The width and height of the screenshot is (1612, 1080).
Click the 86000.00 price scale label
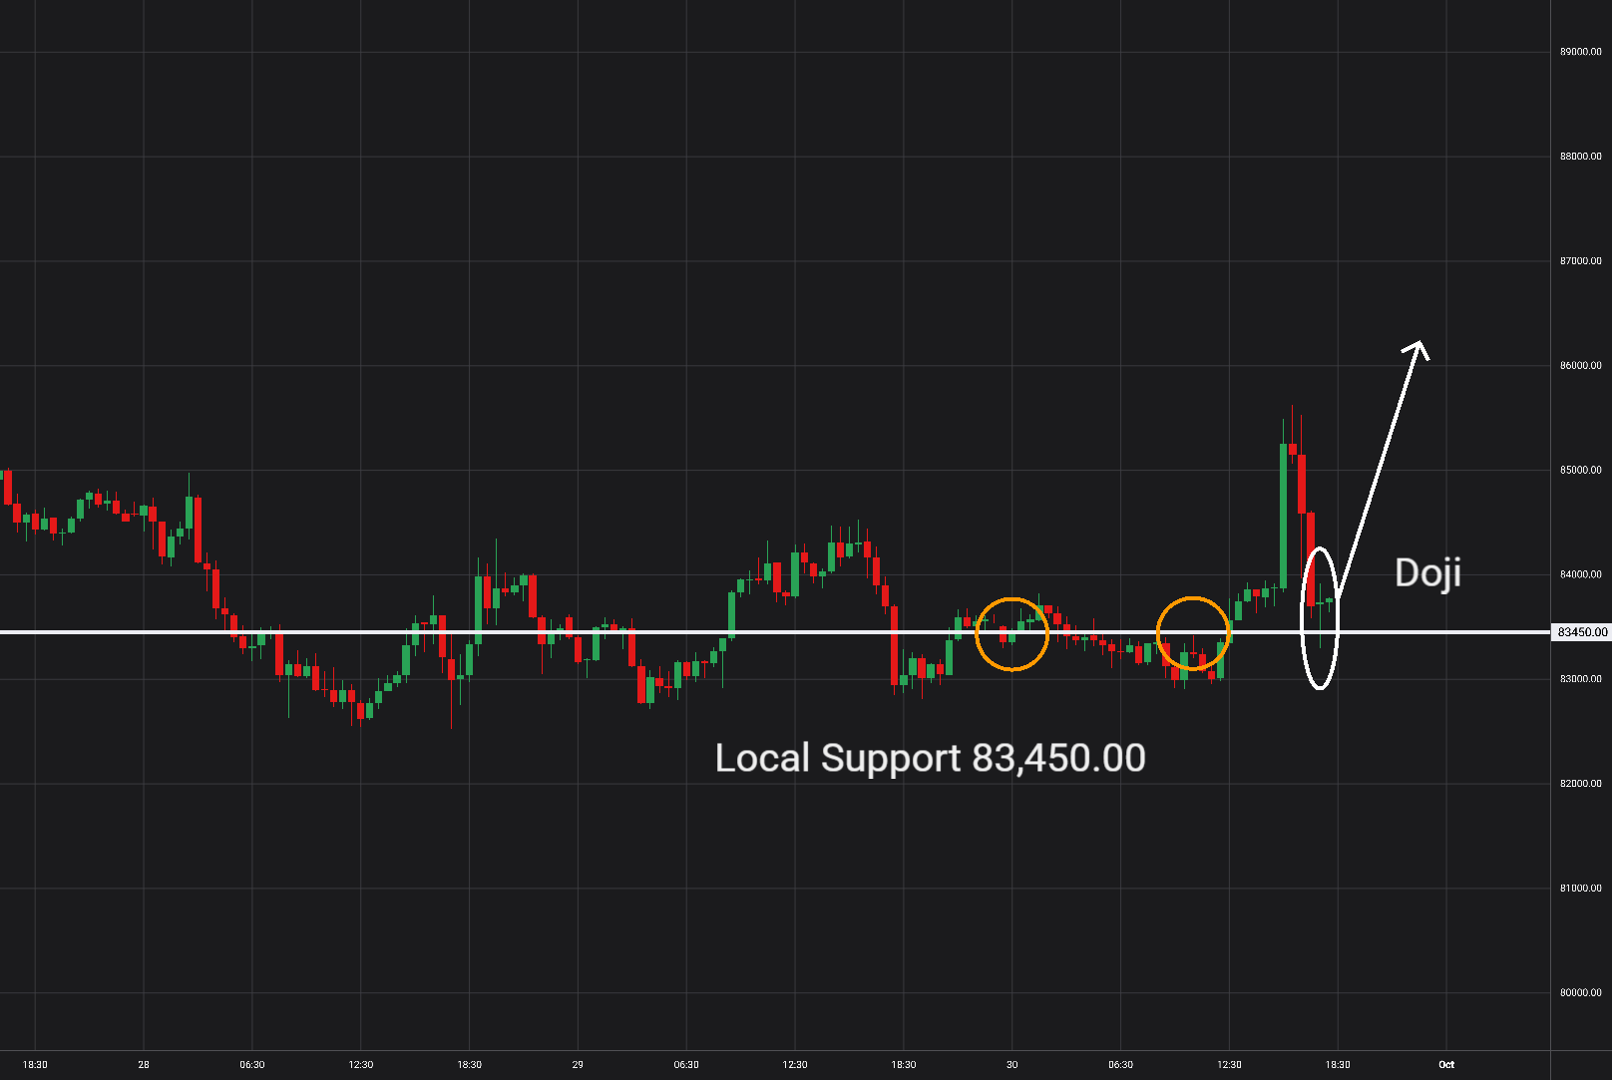(1581, 366)
